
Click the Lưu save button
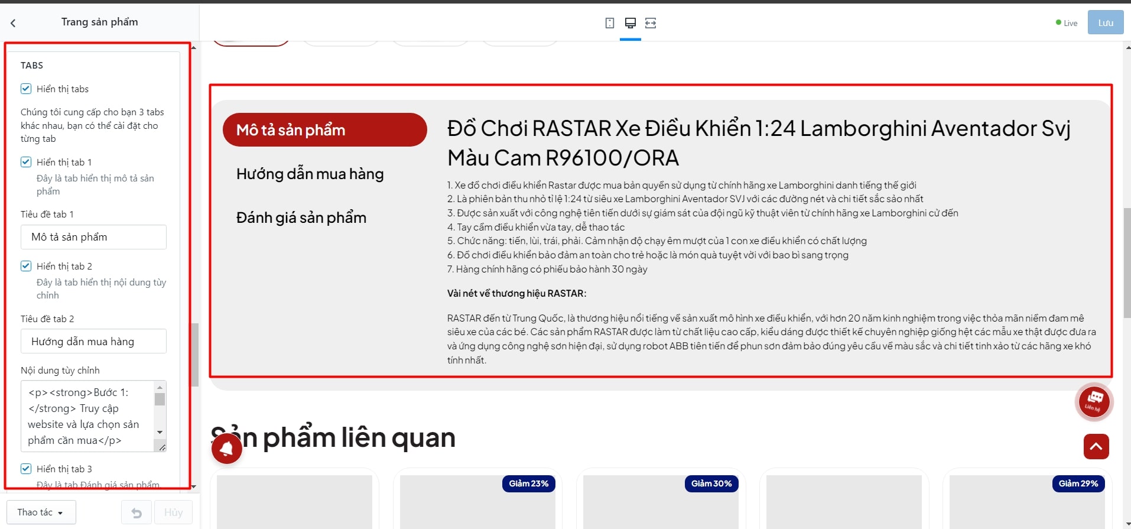pyautogui.click(x=1106, y=22)
